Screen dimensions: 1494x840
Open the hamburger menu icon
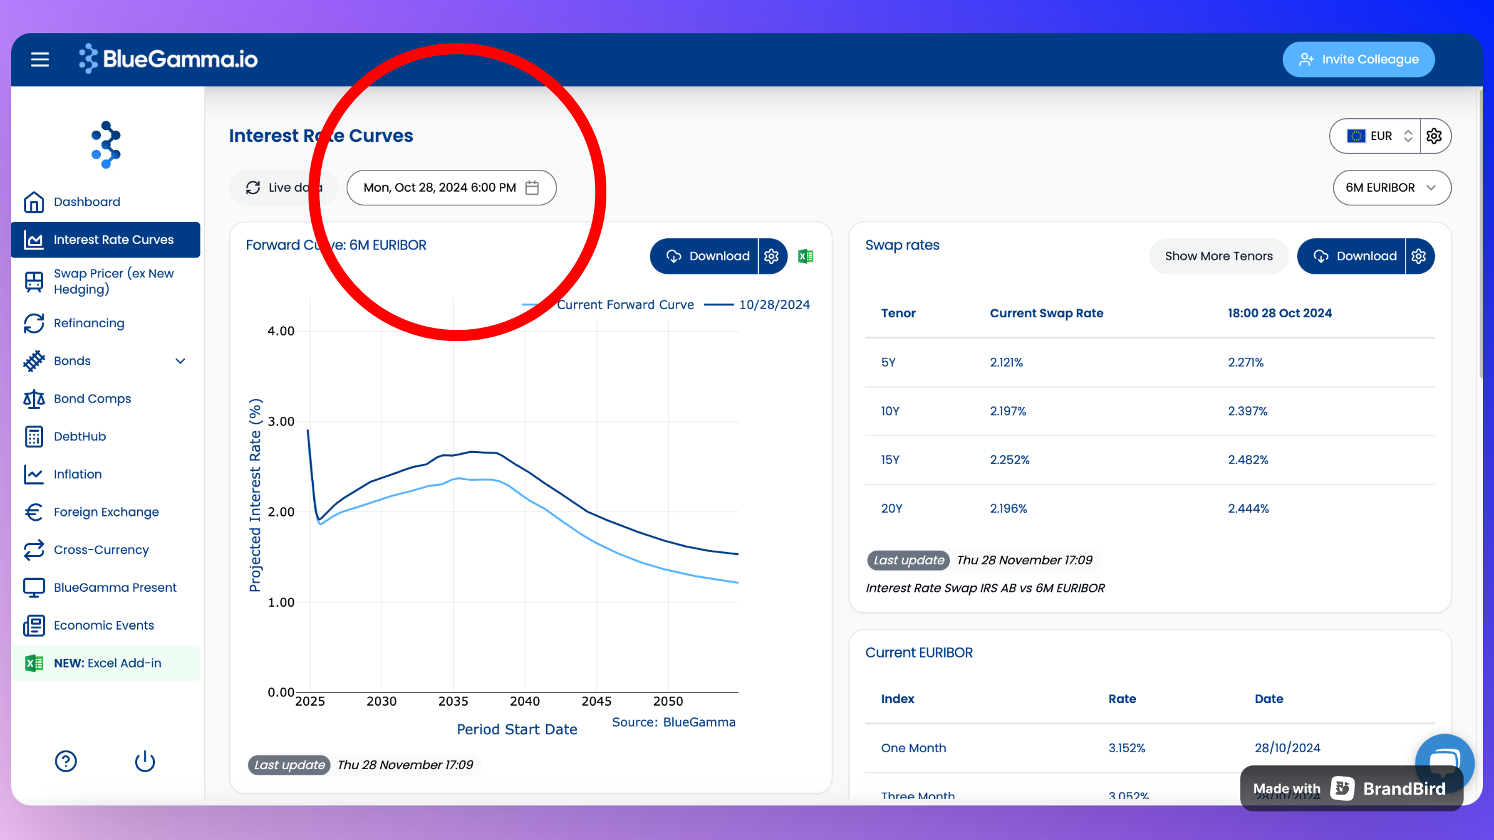coord(40,60)
